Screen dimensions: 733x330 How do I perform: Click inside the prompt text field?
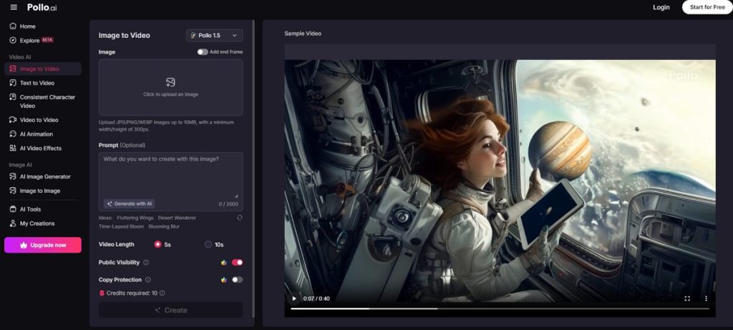(170, 175)
